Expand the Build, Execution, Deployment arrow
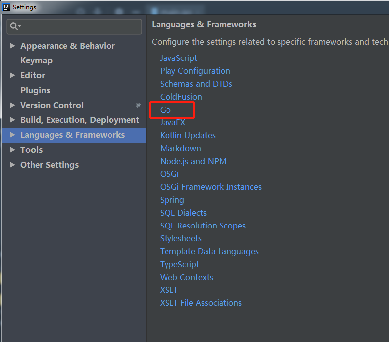389x342 pixels. point(12,120)
